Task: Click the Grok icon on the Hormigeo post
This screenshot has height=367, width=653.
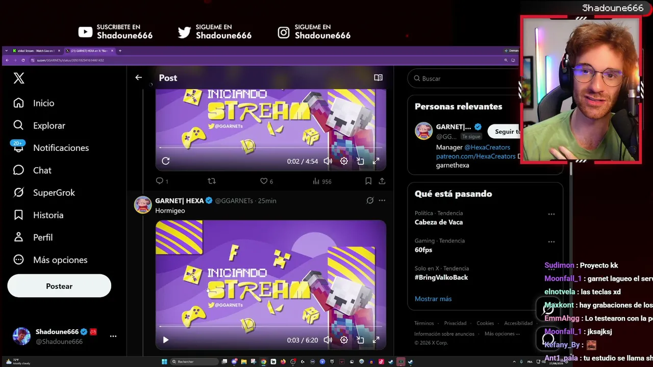Action: [370, 200]
